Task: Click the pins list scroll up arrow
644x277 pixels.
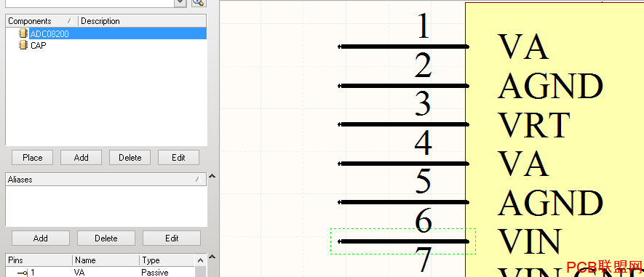Action: click(x=200, y=260)
